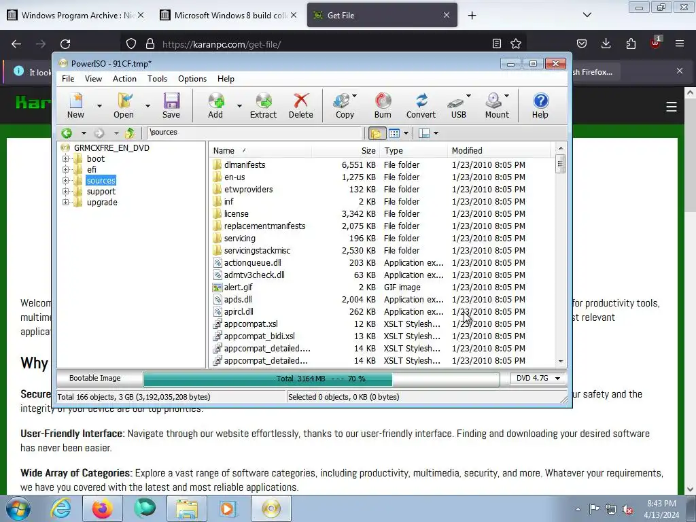Open the Open dropdown arrow
The width and height of the screenshot is (696, 522).
[147, 105]
